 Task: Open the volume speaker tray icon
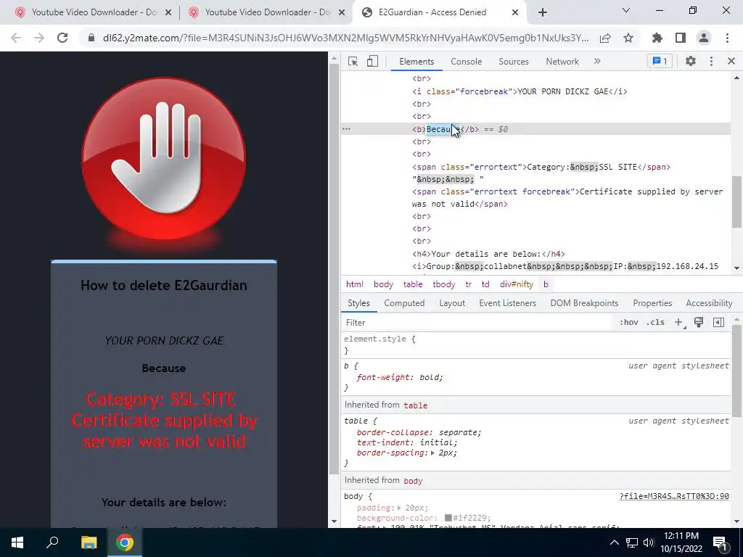[x=649, y=542]
